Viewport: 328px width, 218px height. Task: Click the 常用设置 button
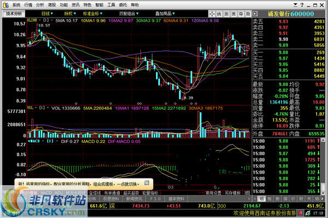click(213, 193)
